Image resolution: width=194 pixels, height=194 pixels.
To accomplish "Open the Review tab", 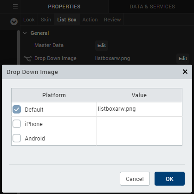I will point(112,20).
